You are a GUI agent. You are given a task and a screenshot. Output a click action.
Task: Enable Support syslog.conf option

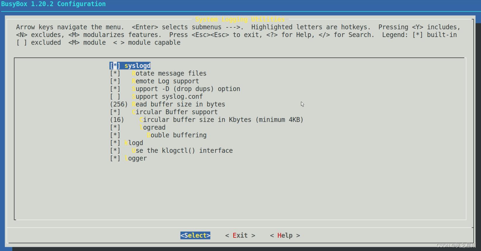click(115, 97)
